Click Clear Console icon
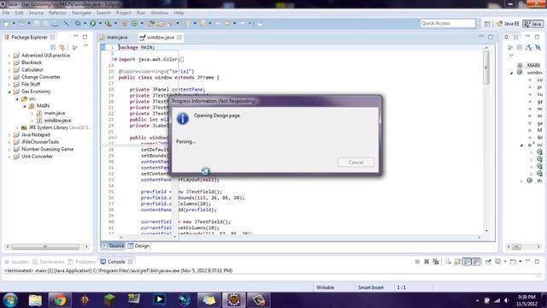 [x=448, y=262]
